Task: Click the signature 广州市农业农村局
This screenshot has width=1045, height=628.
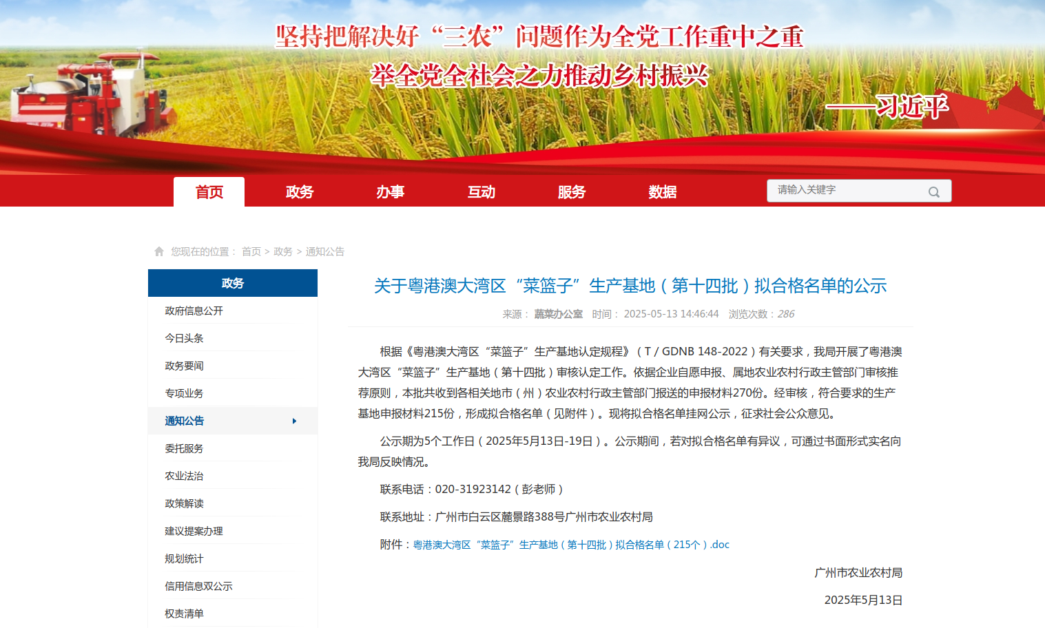Action: tap(858, 573)
